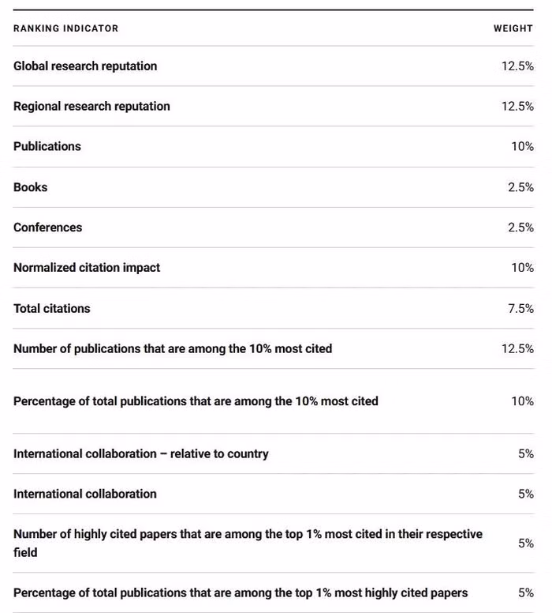Click the Books indicator label
This screenshot has width=552, height=613.
point(31,187)
